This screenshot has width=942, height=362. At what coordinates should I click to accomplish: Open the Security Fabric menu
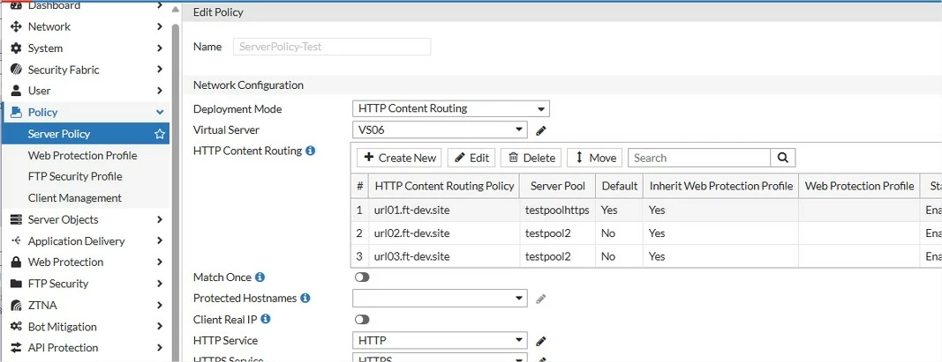(x=86, y=70)
